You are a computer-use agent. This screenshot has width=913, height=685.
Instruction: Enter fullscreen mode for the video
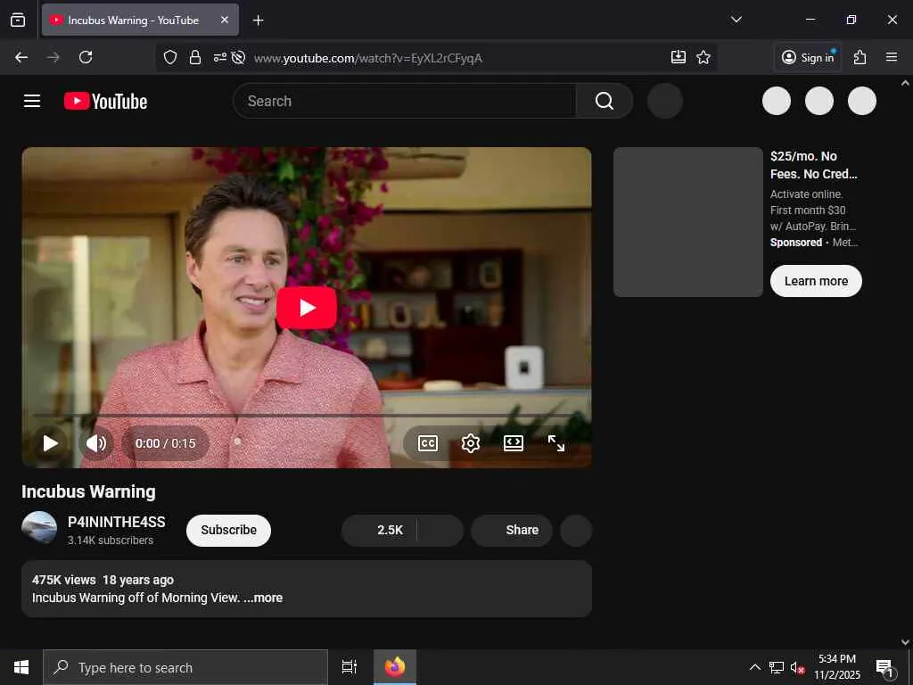click(556, 443)
